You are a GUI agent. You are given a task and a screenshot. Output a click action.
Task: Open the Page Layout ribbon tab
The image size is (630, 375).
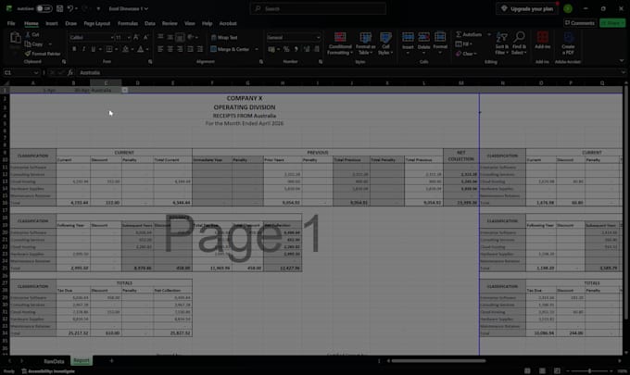[x=97, y=23]
